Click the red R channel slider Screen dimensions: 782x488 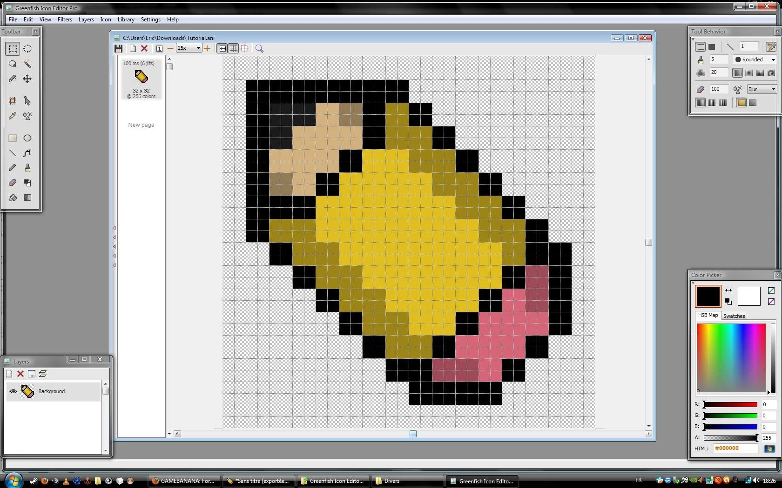(x=731, y=404)
